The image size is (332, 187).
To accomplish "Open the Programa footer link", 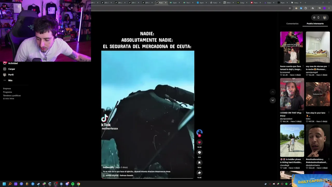I will coord(8,92).
